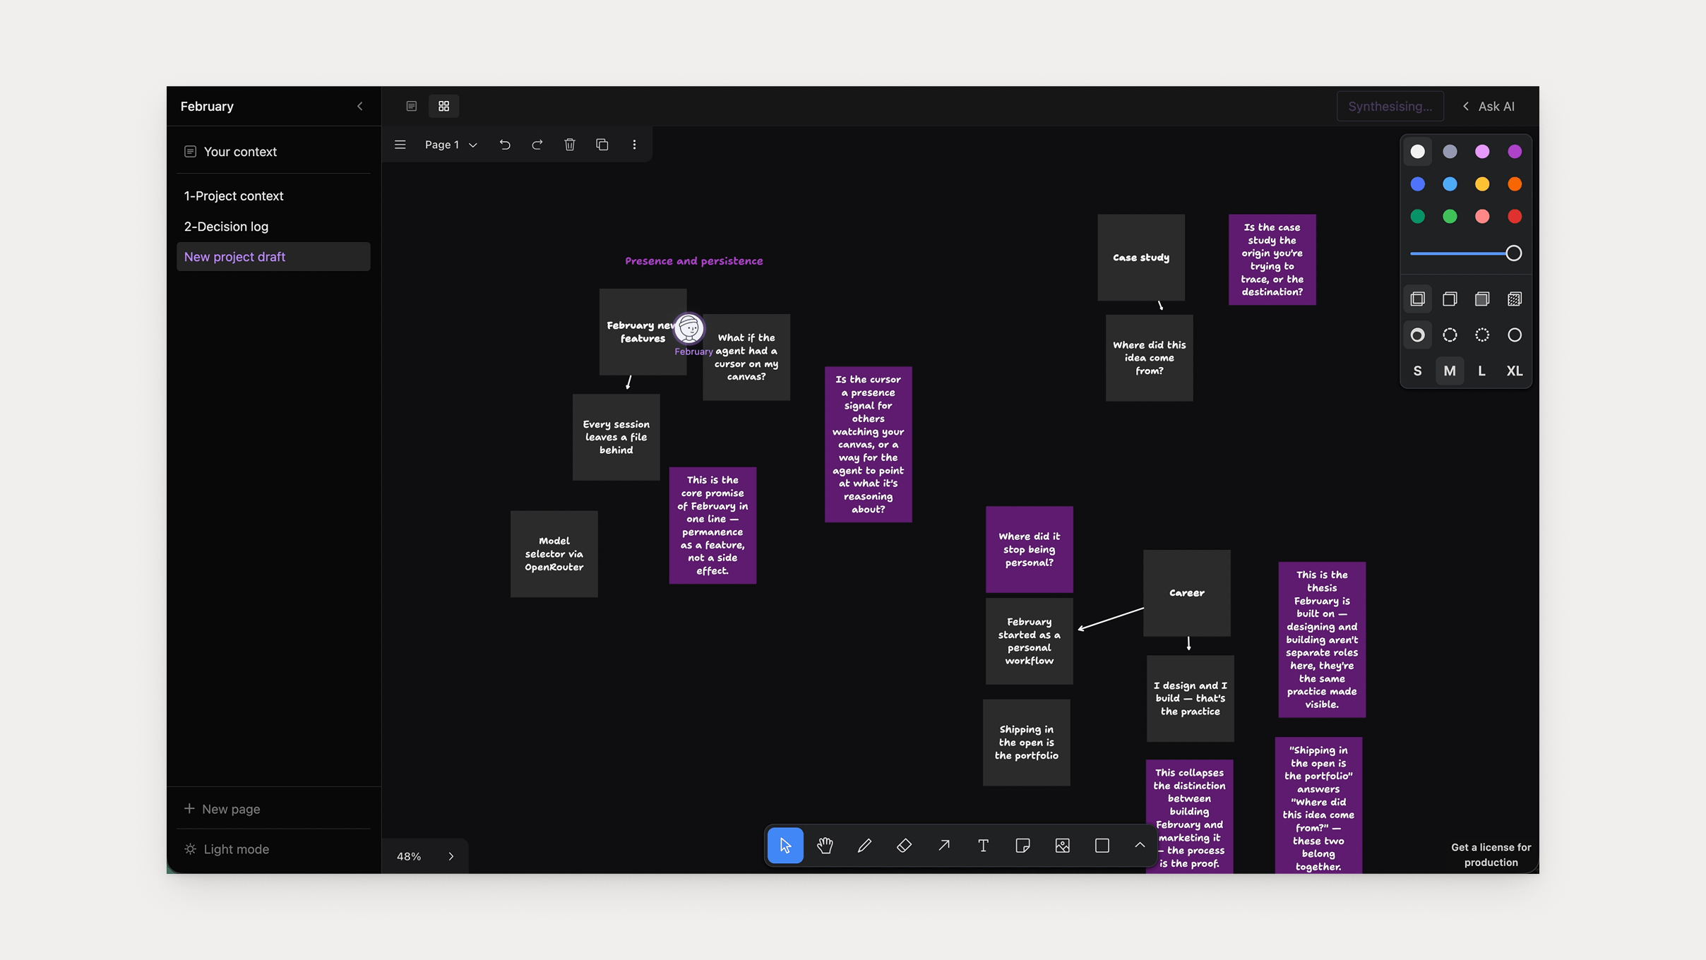The width and height of the screenshot is (1706, 960).
Task: Select the Text tool
Action: (984, 845)
